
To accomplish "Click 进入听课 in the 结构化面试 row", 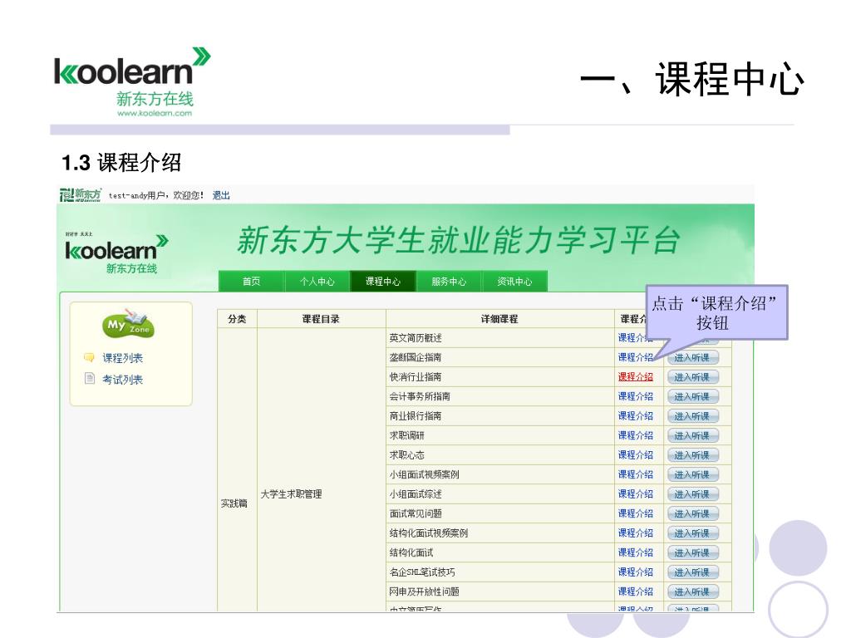I will point(692,552).
